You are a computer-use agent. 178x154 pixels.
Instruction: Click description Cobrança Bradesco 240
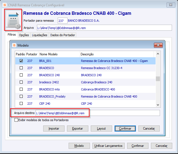pyautogui.click(x=97, y=82)
